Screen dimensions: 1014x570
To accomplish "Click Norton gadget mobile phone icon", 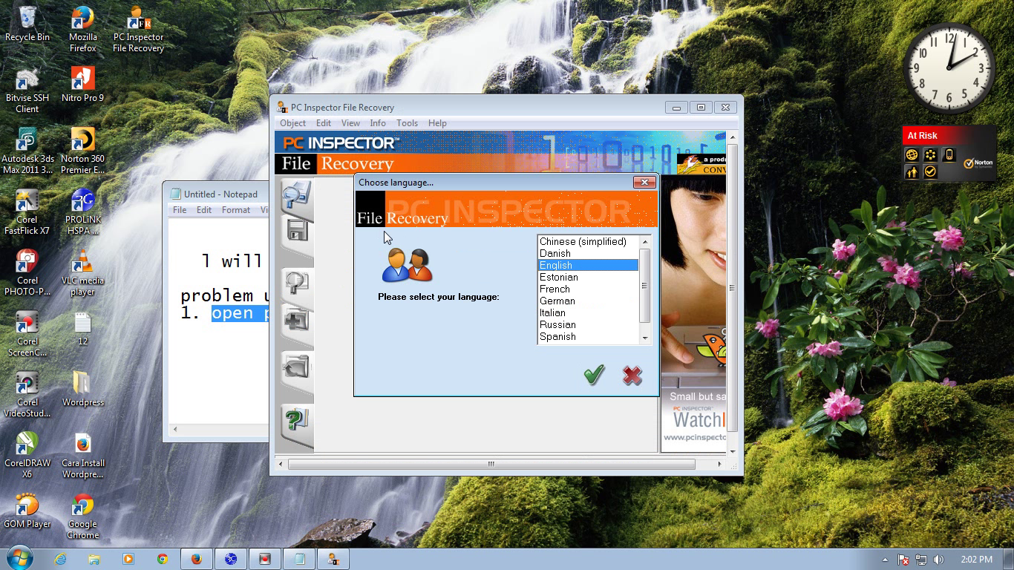I will [x=949, y=155].
